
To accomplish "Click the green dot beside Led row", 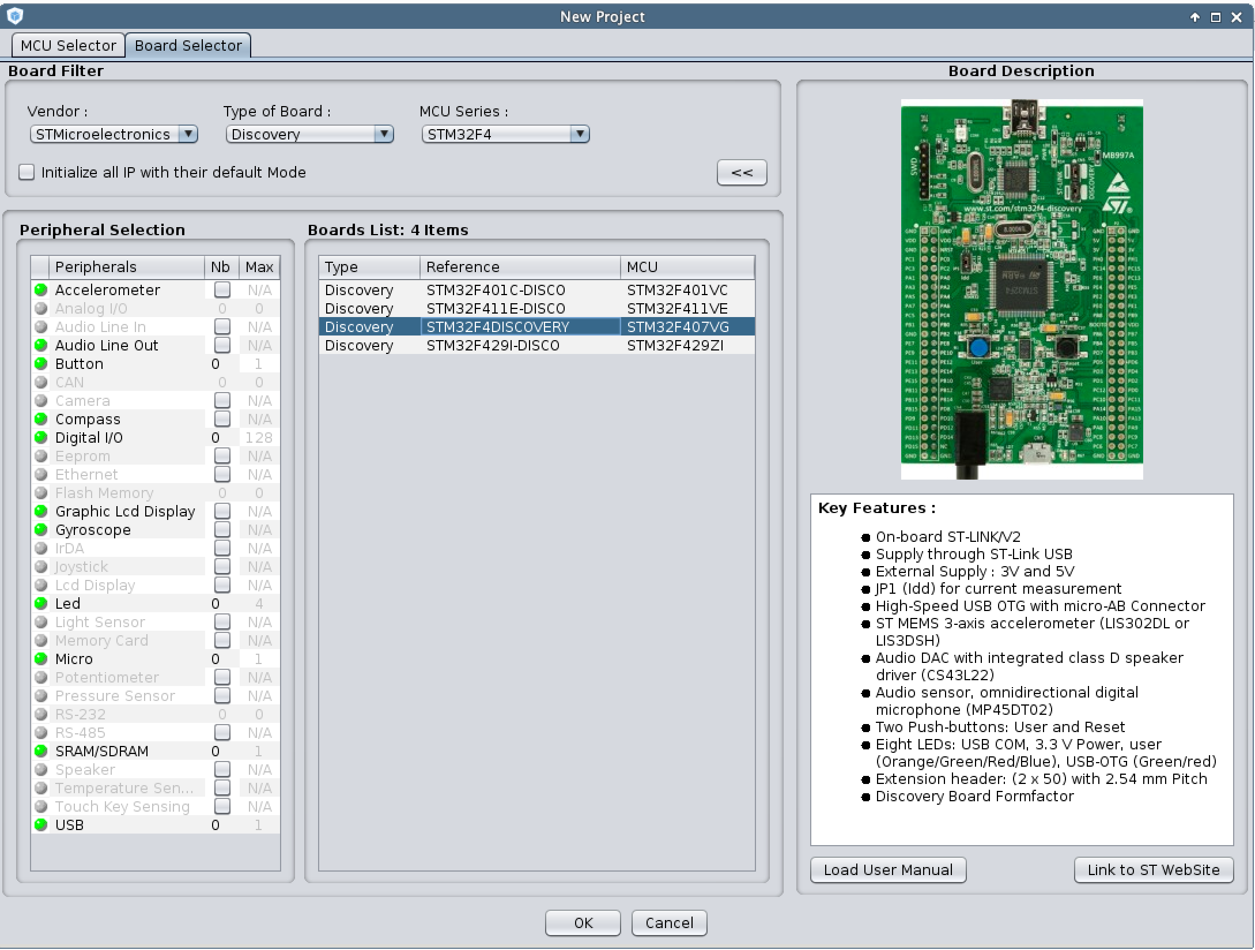I will pyautogui.click(x=40, y=603).
